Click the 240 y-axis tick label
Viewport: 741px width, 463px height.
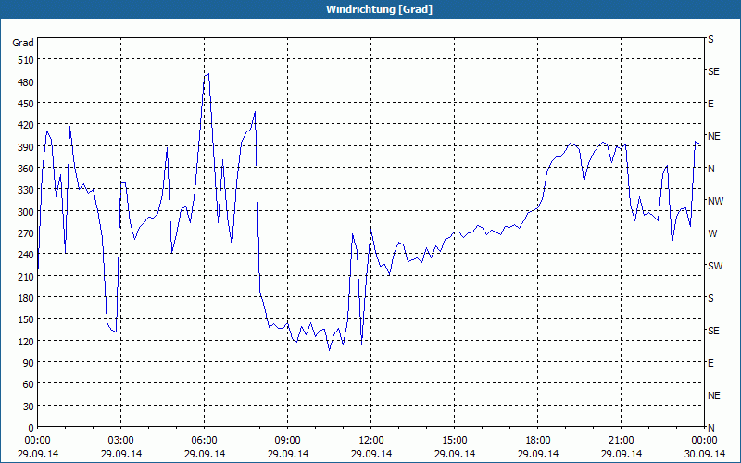(x=26, y=256)
